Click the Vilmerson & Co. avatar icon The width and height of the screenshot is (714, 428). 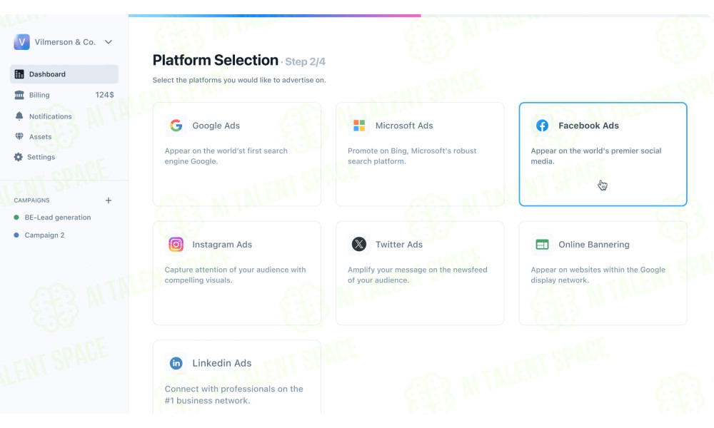(x=21, y=42)
